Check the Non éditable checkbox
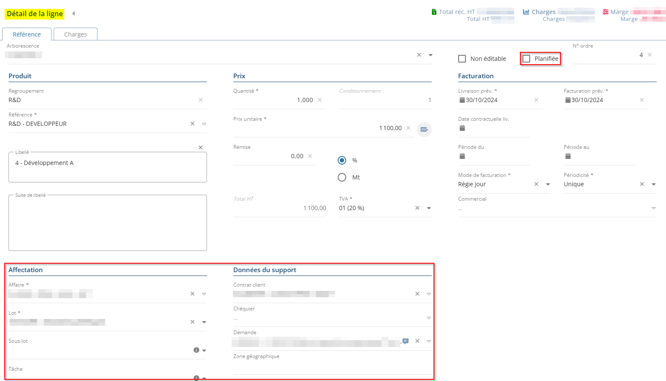 pyautogui.click(x=462, y=59)
